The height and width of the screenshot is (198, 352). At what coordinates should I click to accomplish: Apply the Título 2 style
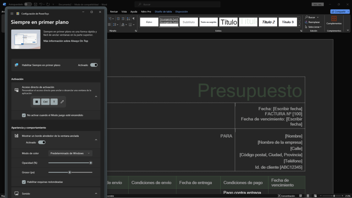(x=268, y=22)
